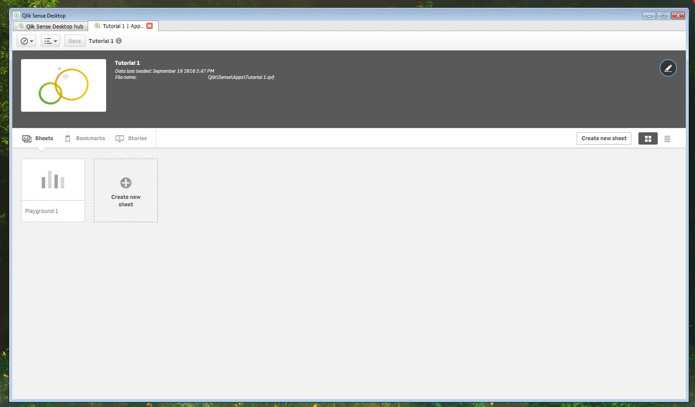Switch to the Stories tab
Screen dimensions: 695x407
coord(131,138)
